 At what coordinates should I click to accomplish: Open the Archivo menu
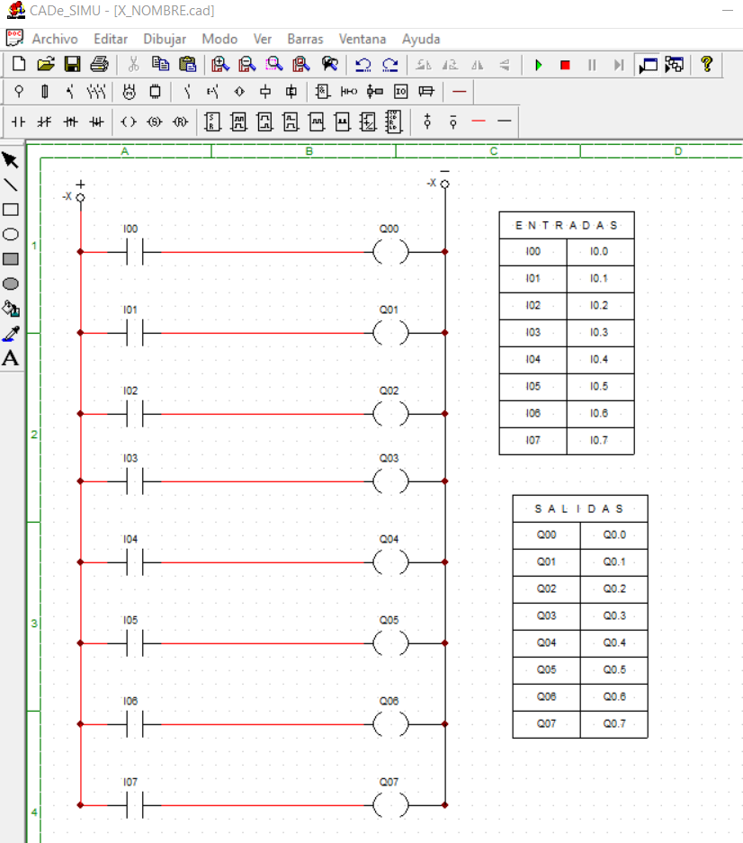[x=55, y=39]
